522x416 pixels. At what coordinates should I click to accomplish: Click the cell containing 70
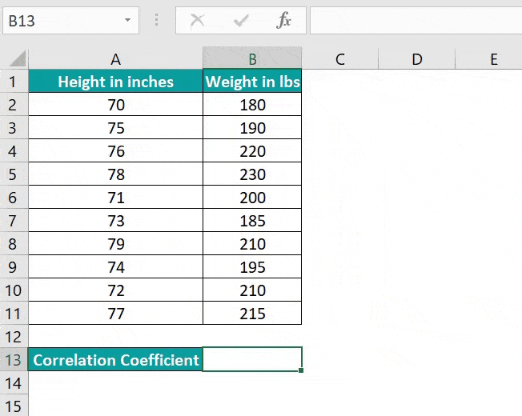(x=115, y=105)
